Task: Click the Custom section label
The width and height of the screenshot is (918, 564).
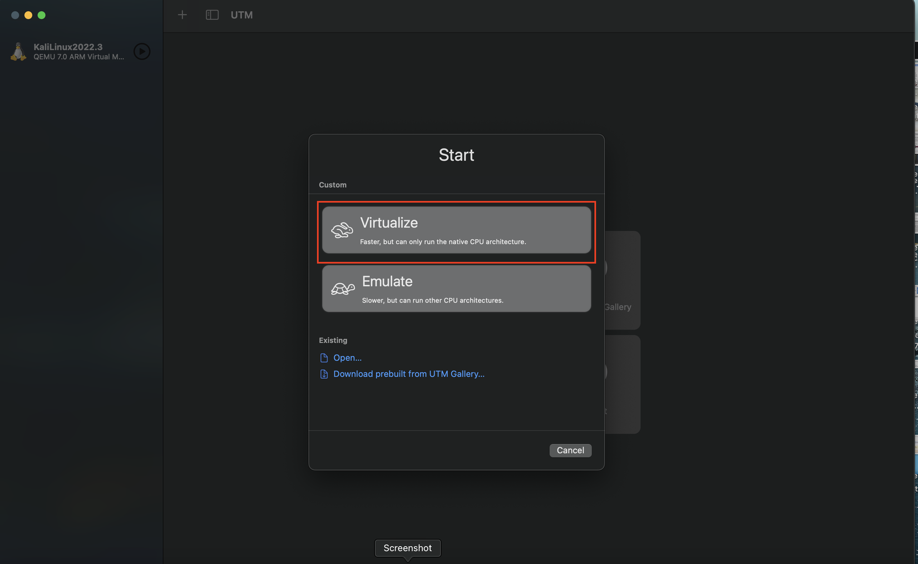Action: (333, 185)
